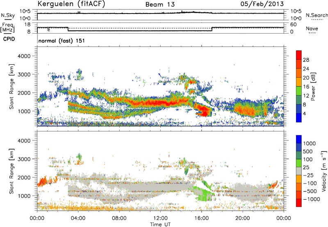The height and width of the screenshot is (227, 328).
Task: Click the "Nave" legend label
Action: tap(312, 28)
